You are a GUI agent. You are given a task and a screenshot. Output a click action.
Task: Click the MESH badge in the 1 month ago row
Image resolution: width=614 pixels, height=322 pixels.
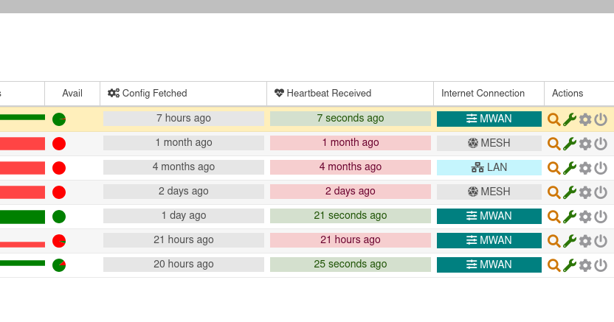[x=489, y=143]
